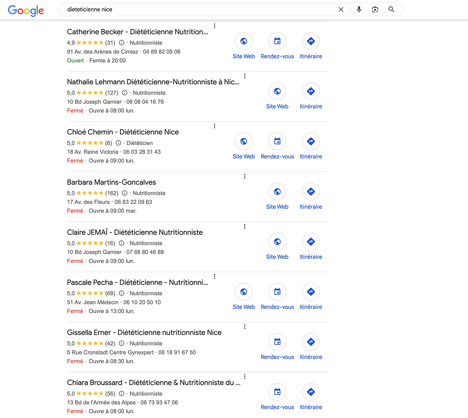Get Itinéraire directions for Nathalie Lehmann
This screenshot has height=418, width=468.
point(311,91)
